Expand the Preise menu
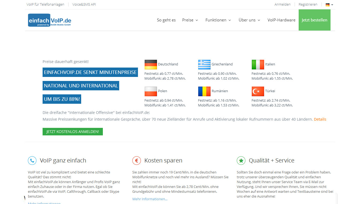This screenshot has width=360, height=204. tap(190, 20)
